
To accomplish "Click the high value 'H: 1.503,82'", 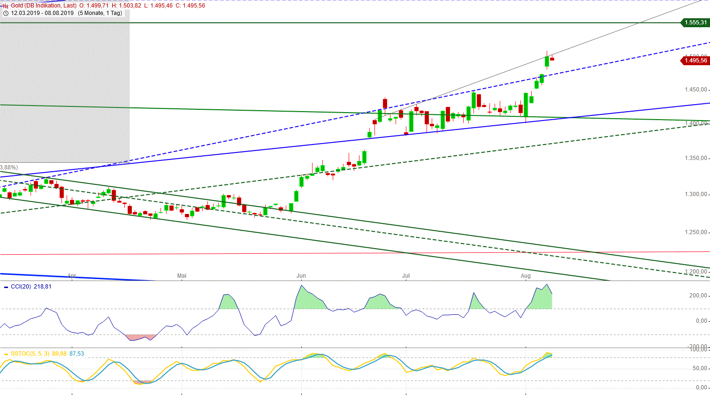I will pyautogui.click(x=126, y=6).
